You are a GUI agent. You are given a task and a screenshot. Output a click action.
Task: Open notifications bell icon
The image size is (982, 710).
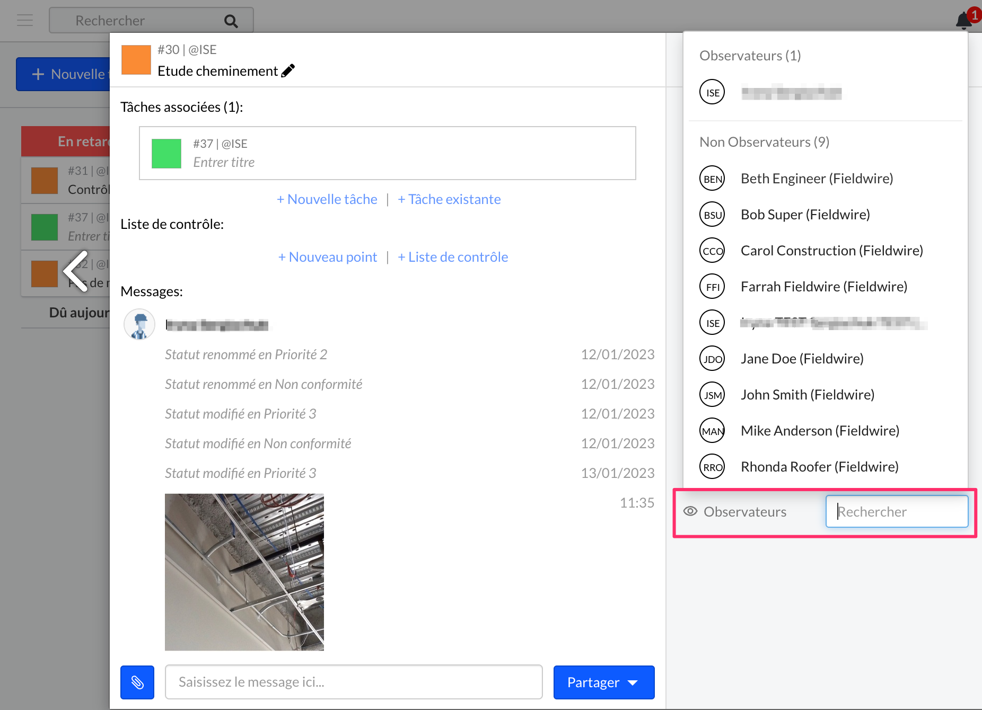click(x=963, y=21)
